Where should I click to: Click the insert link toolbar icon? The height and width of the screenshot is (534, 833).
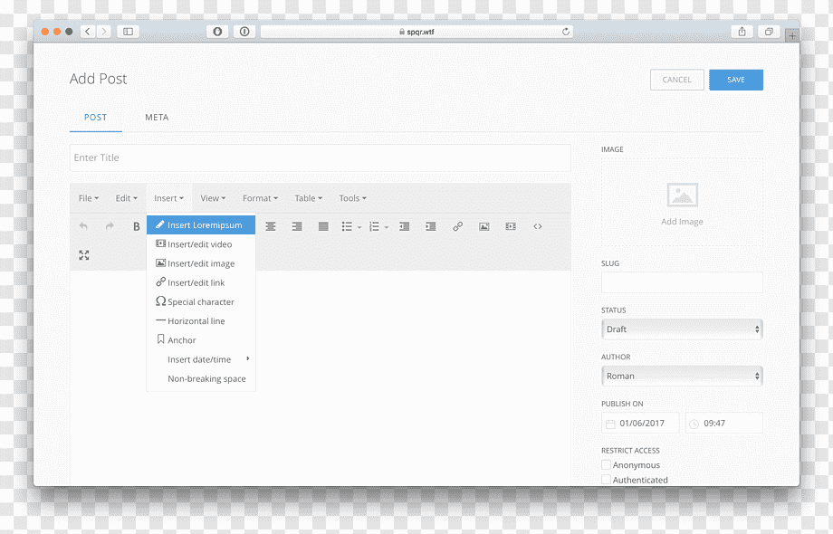tap(457, 226)
